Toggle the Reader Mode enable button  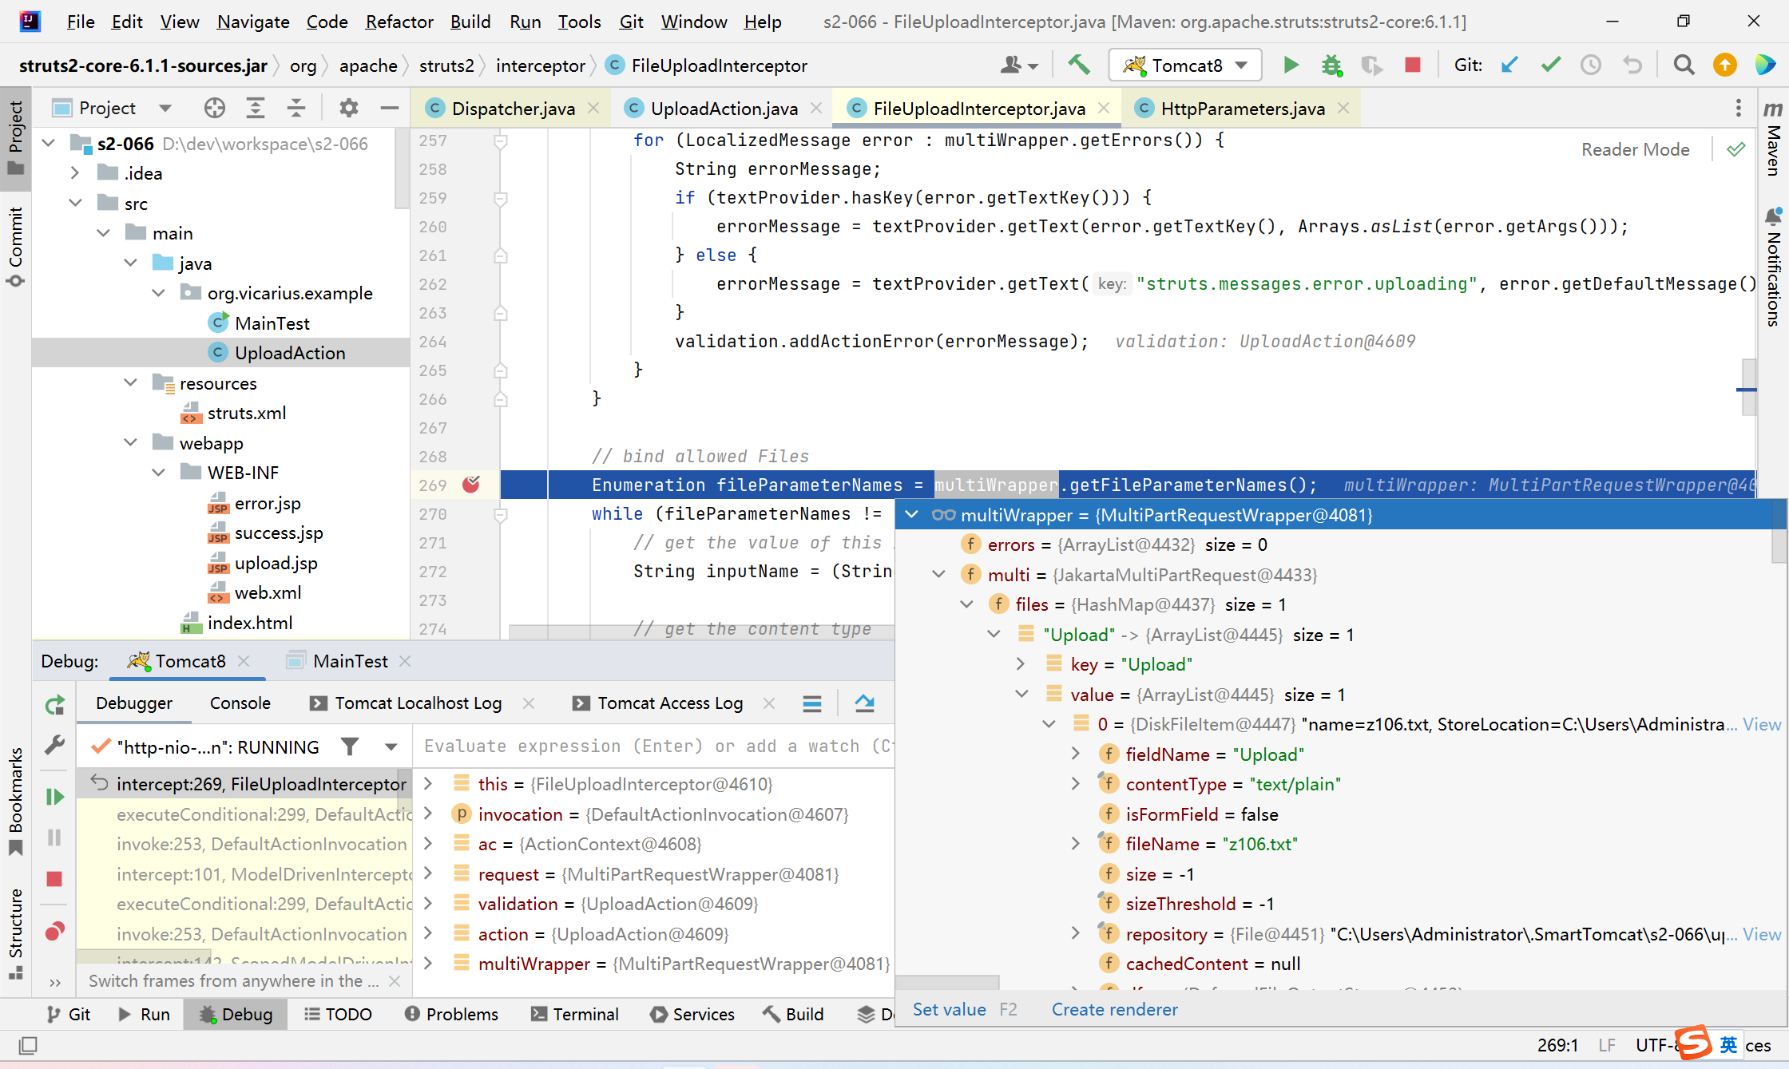tap(1737, 149)
